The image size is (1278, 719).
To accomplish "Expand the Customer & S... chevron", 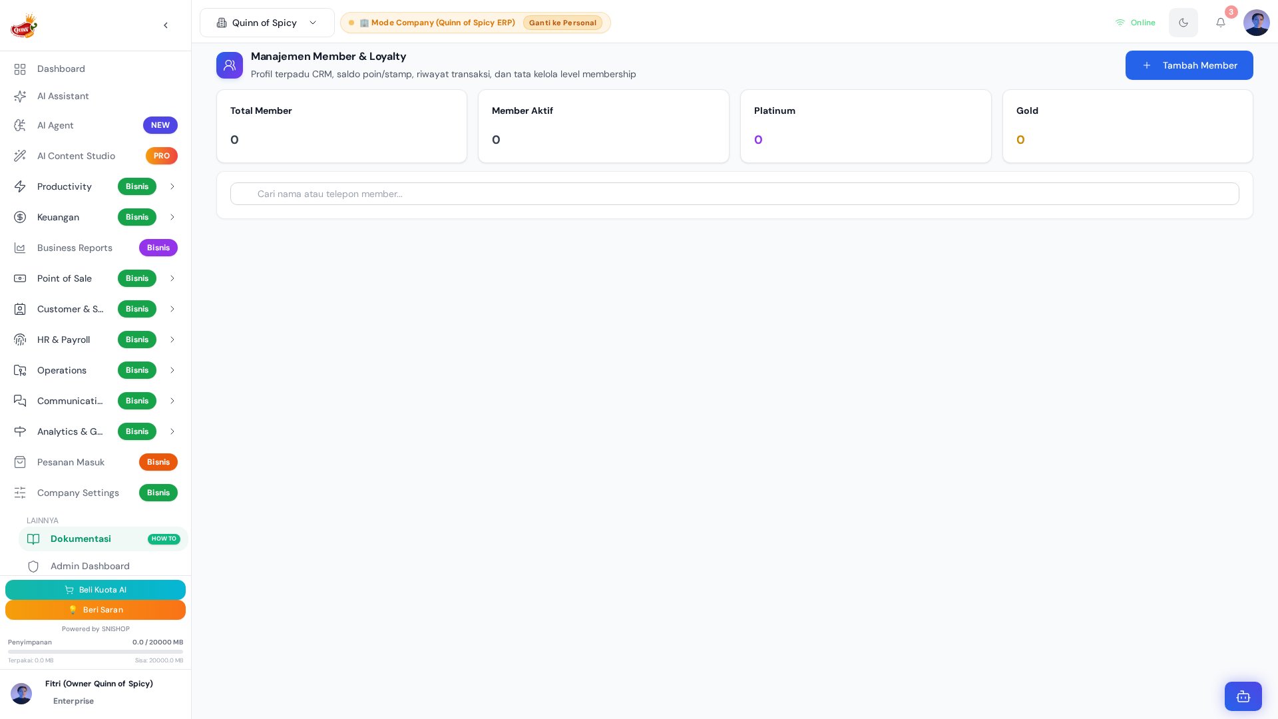I will click(x=172, y=309).
